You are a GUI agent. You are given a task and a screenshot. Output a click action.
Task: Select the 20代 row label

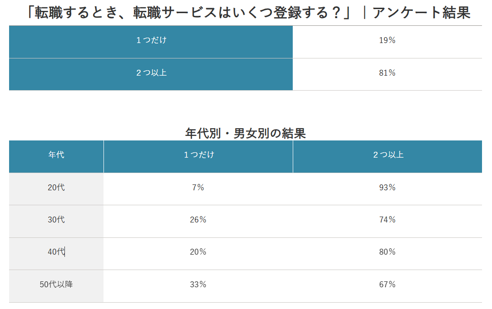point(56,187)
